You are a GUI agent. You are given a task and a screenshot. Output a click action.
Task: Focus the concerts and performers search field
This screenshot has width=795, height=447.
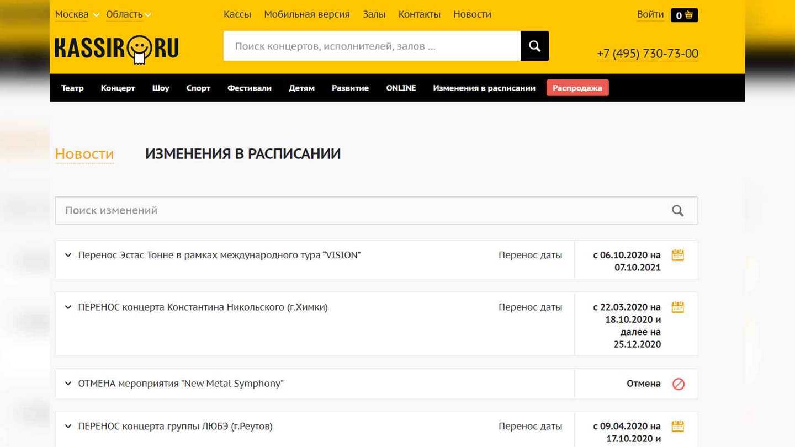pos(372,46)
